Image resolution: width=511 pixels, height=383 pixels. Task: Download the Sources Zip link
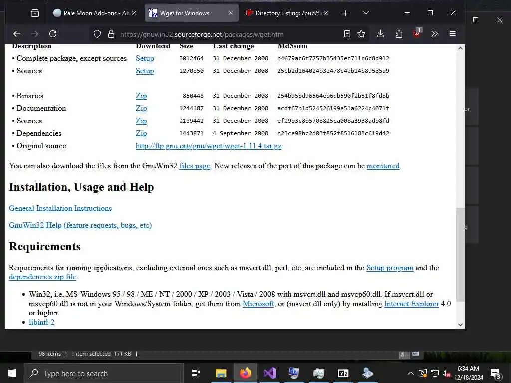141,121
